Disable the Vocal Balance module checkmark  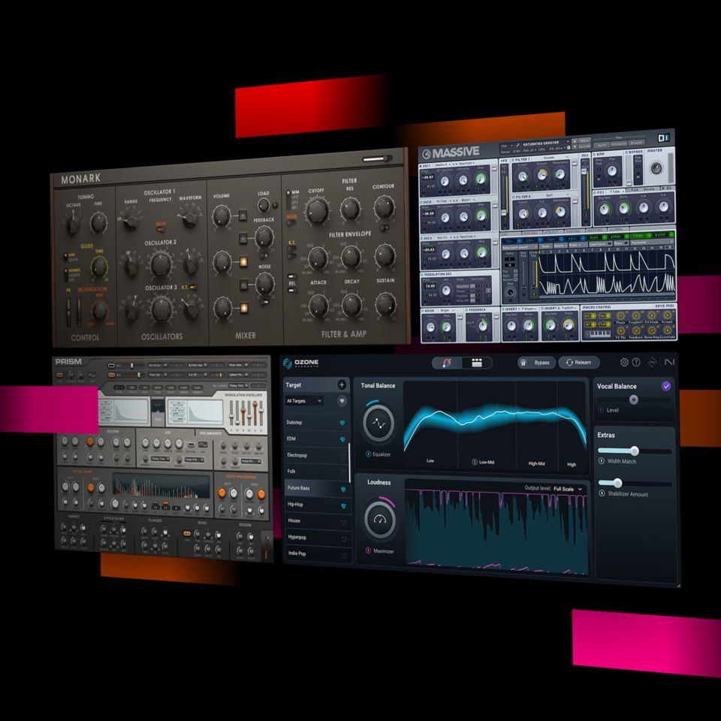(x=666, y=387)
